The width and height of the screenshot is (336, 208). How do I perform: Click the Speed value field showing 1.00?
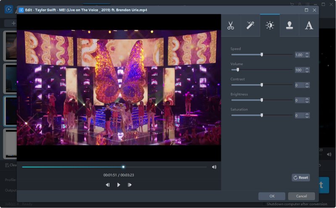pos(300,55)
